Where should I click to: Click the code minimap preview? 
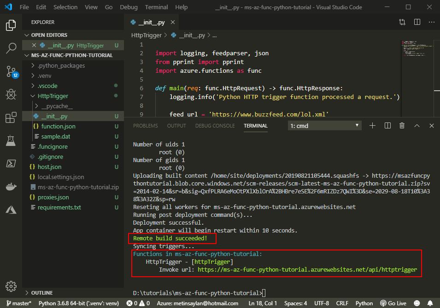click(x=417, y=48)
